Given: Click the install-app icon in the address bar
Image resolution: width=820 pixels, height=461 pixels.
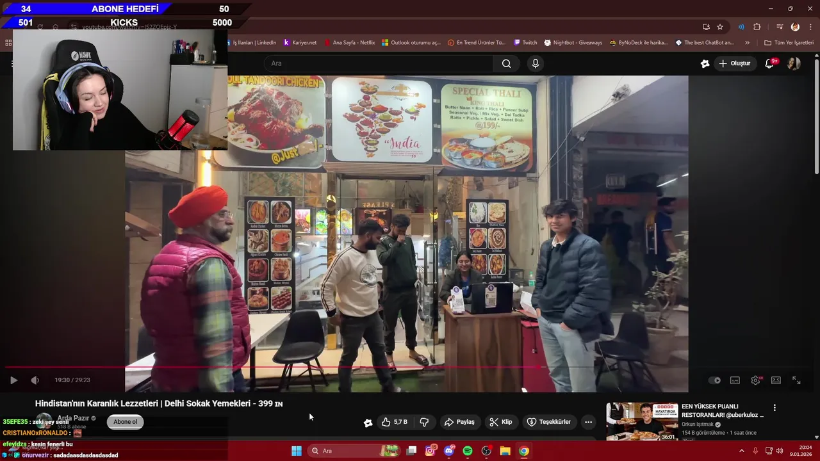Looking at the screenshot, I should pyautogui.click(x=706, y=27).
